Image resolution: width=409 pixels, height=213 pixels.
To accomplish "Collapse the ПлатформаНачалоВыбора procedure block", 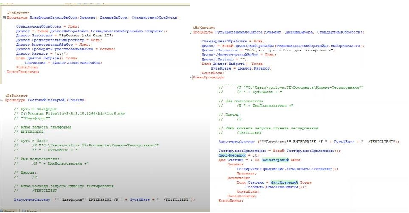I will coord(3,18).
